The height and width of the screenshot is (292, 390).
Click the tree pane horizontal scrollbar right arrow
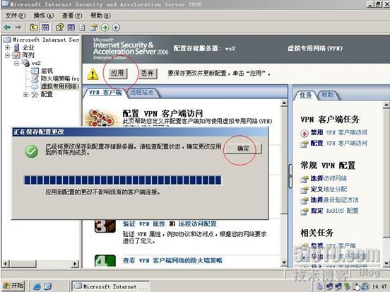point(75,264)
